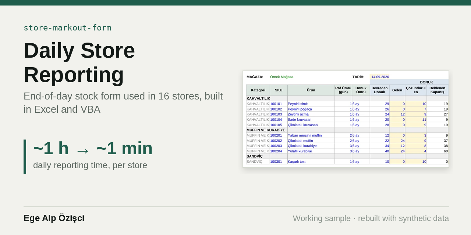Click the 'MUFFIN VE KURABİYE' section heading row
Image resolution: width=471 pixels, height=235 pixels.
tap(347, 130)
